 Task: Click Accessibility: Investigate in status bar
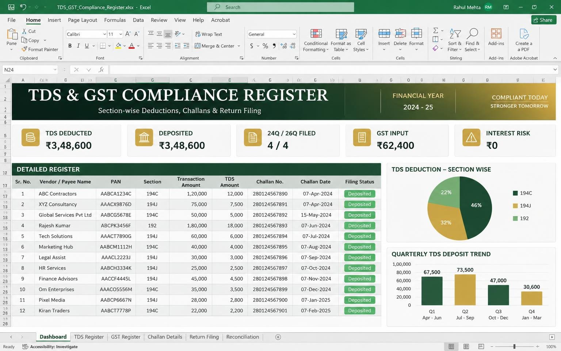tap(50, 347)
